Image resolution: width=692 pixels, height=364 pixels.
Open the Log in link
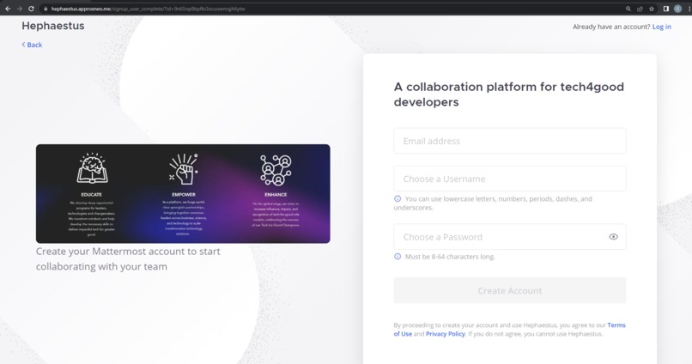(x=662, y=27)
